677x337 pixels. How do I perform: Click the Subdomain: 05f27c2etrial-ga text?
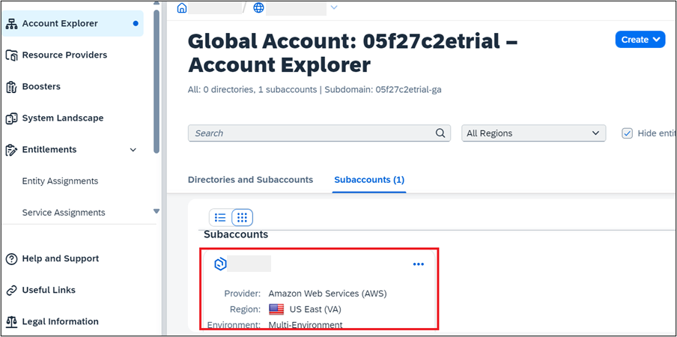point(383,90)
